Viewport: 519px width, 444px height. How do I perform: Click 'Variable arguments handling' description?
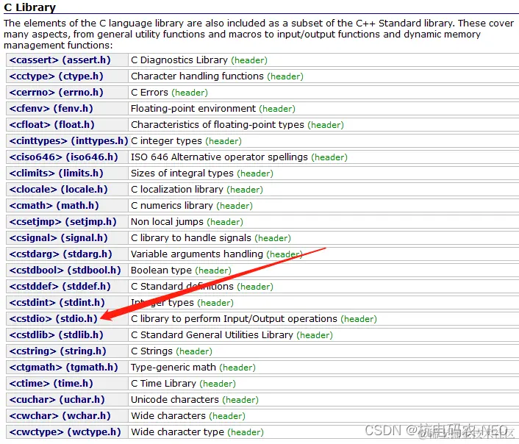point(197,254)
